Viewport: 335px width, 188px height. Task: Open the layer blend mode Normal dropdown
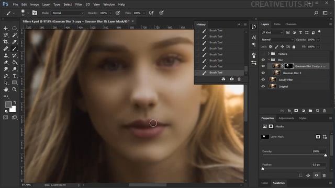(x=277, y=40)
